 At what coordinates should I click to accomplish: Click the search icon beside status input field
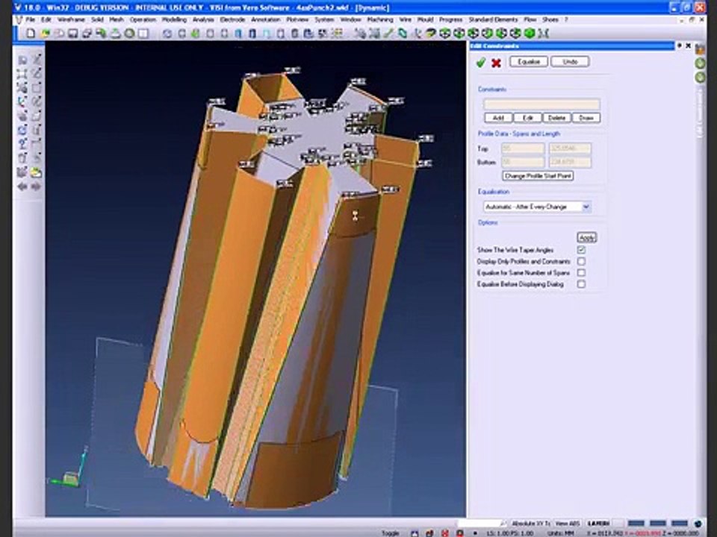503,524
